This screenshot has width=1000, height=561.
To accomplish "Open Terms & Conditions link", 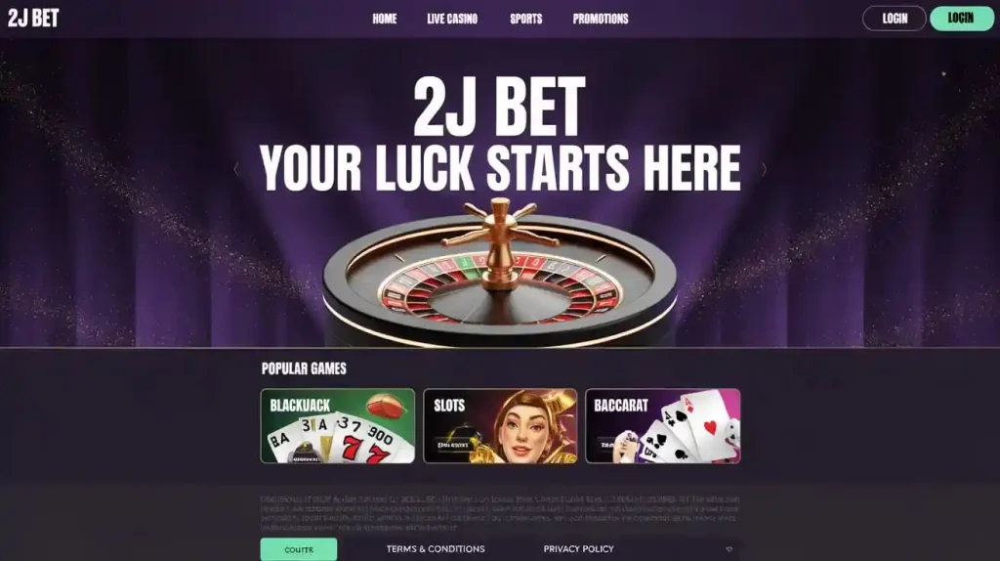I will (x=436, y=549).
